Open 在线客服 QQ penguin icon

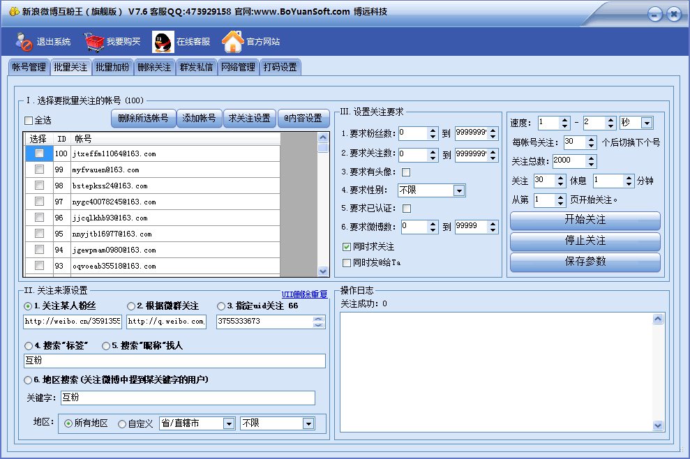(163, 42)
